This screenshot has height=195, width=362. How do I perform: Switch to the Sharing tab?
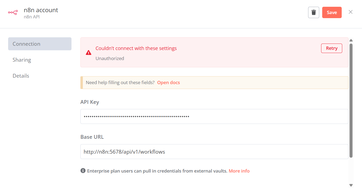[22, 60]
